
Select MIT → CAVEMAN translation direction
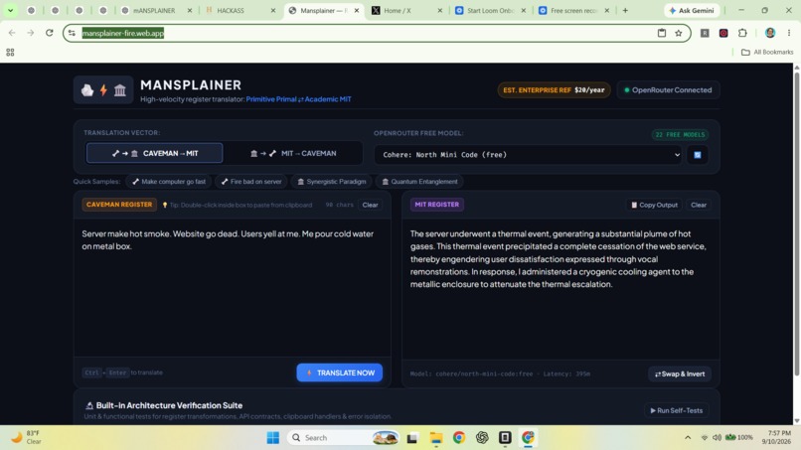pyautogui.click(x=293, y=153)
